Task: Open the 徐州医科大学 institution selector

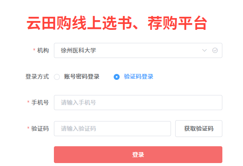Action: point(138,50)
